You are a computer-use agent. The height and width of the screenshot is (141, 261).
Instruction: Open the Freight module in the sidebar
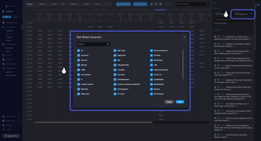pyautogui.click(x=7, y=59)
